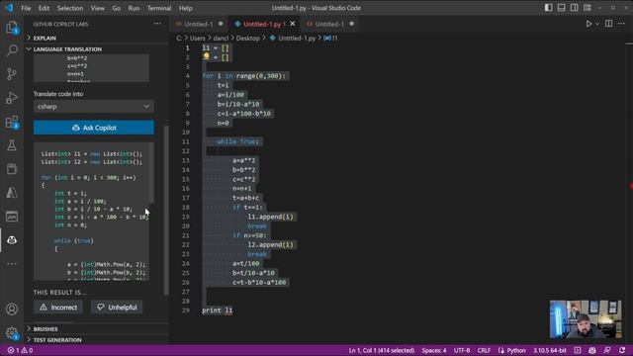This screenshot has width=633, height=356.
Task: Click the feedback icon in status bar
Action: (x=607, y=350)
